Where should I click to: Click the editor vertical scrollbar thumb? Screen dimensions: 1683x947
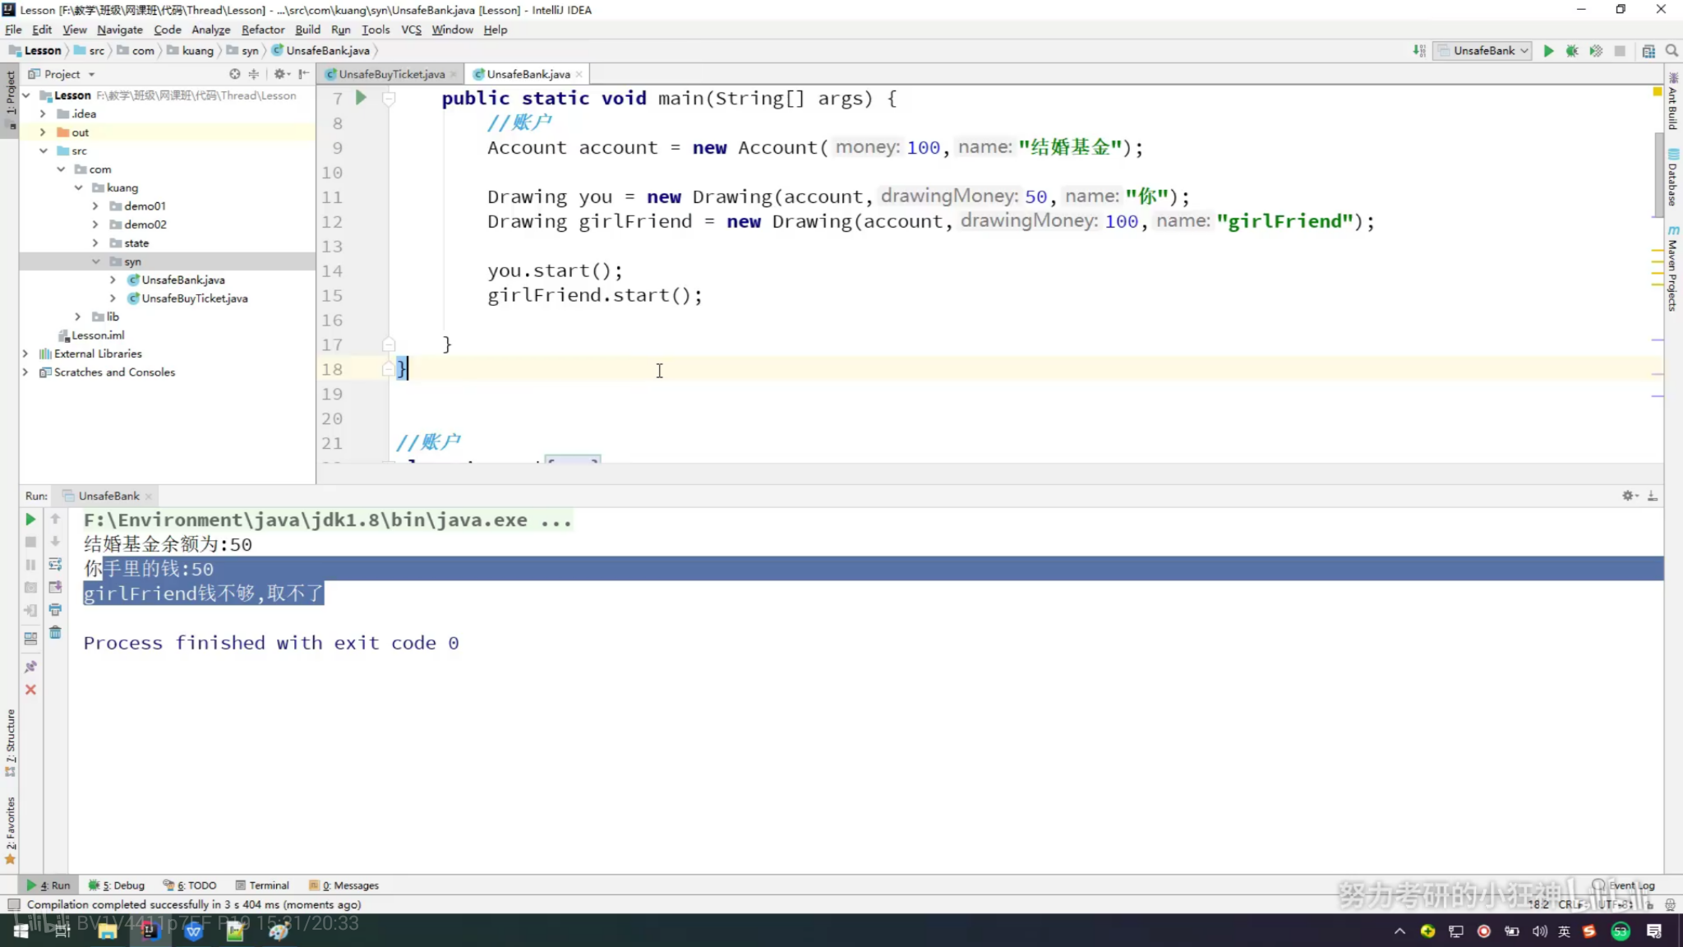(1658, 174)
